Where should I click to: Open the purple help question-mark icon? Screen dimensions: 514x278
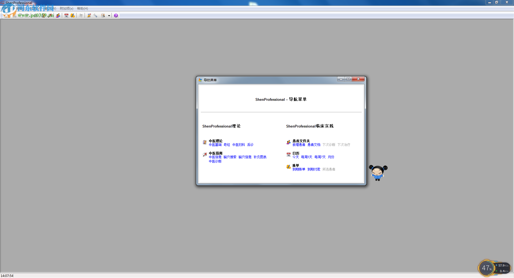116,16
